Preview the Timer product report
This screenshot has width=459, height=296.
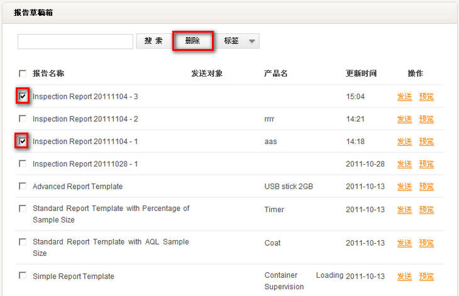426,210
